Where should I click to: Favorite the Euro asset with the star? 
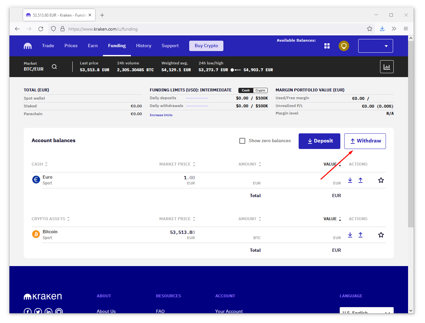point(381,180)
